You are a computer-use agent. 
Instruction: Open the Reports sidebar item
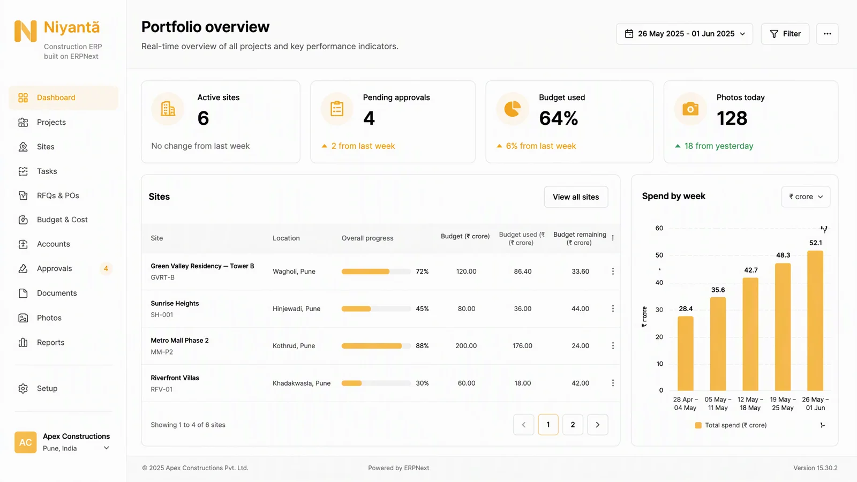click(x=64, y=343)
